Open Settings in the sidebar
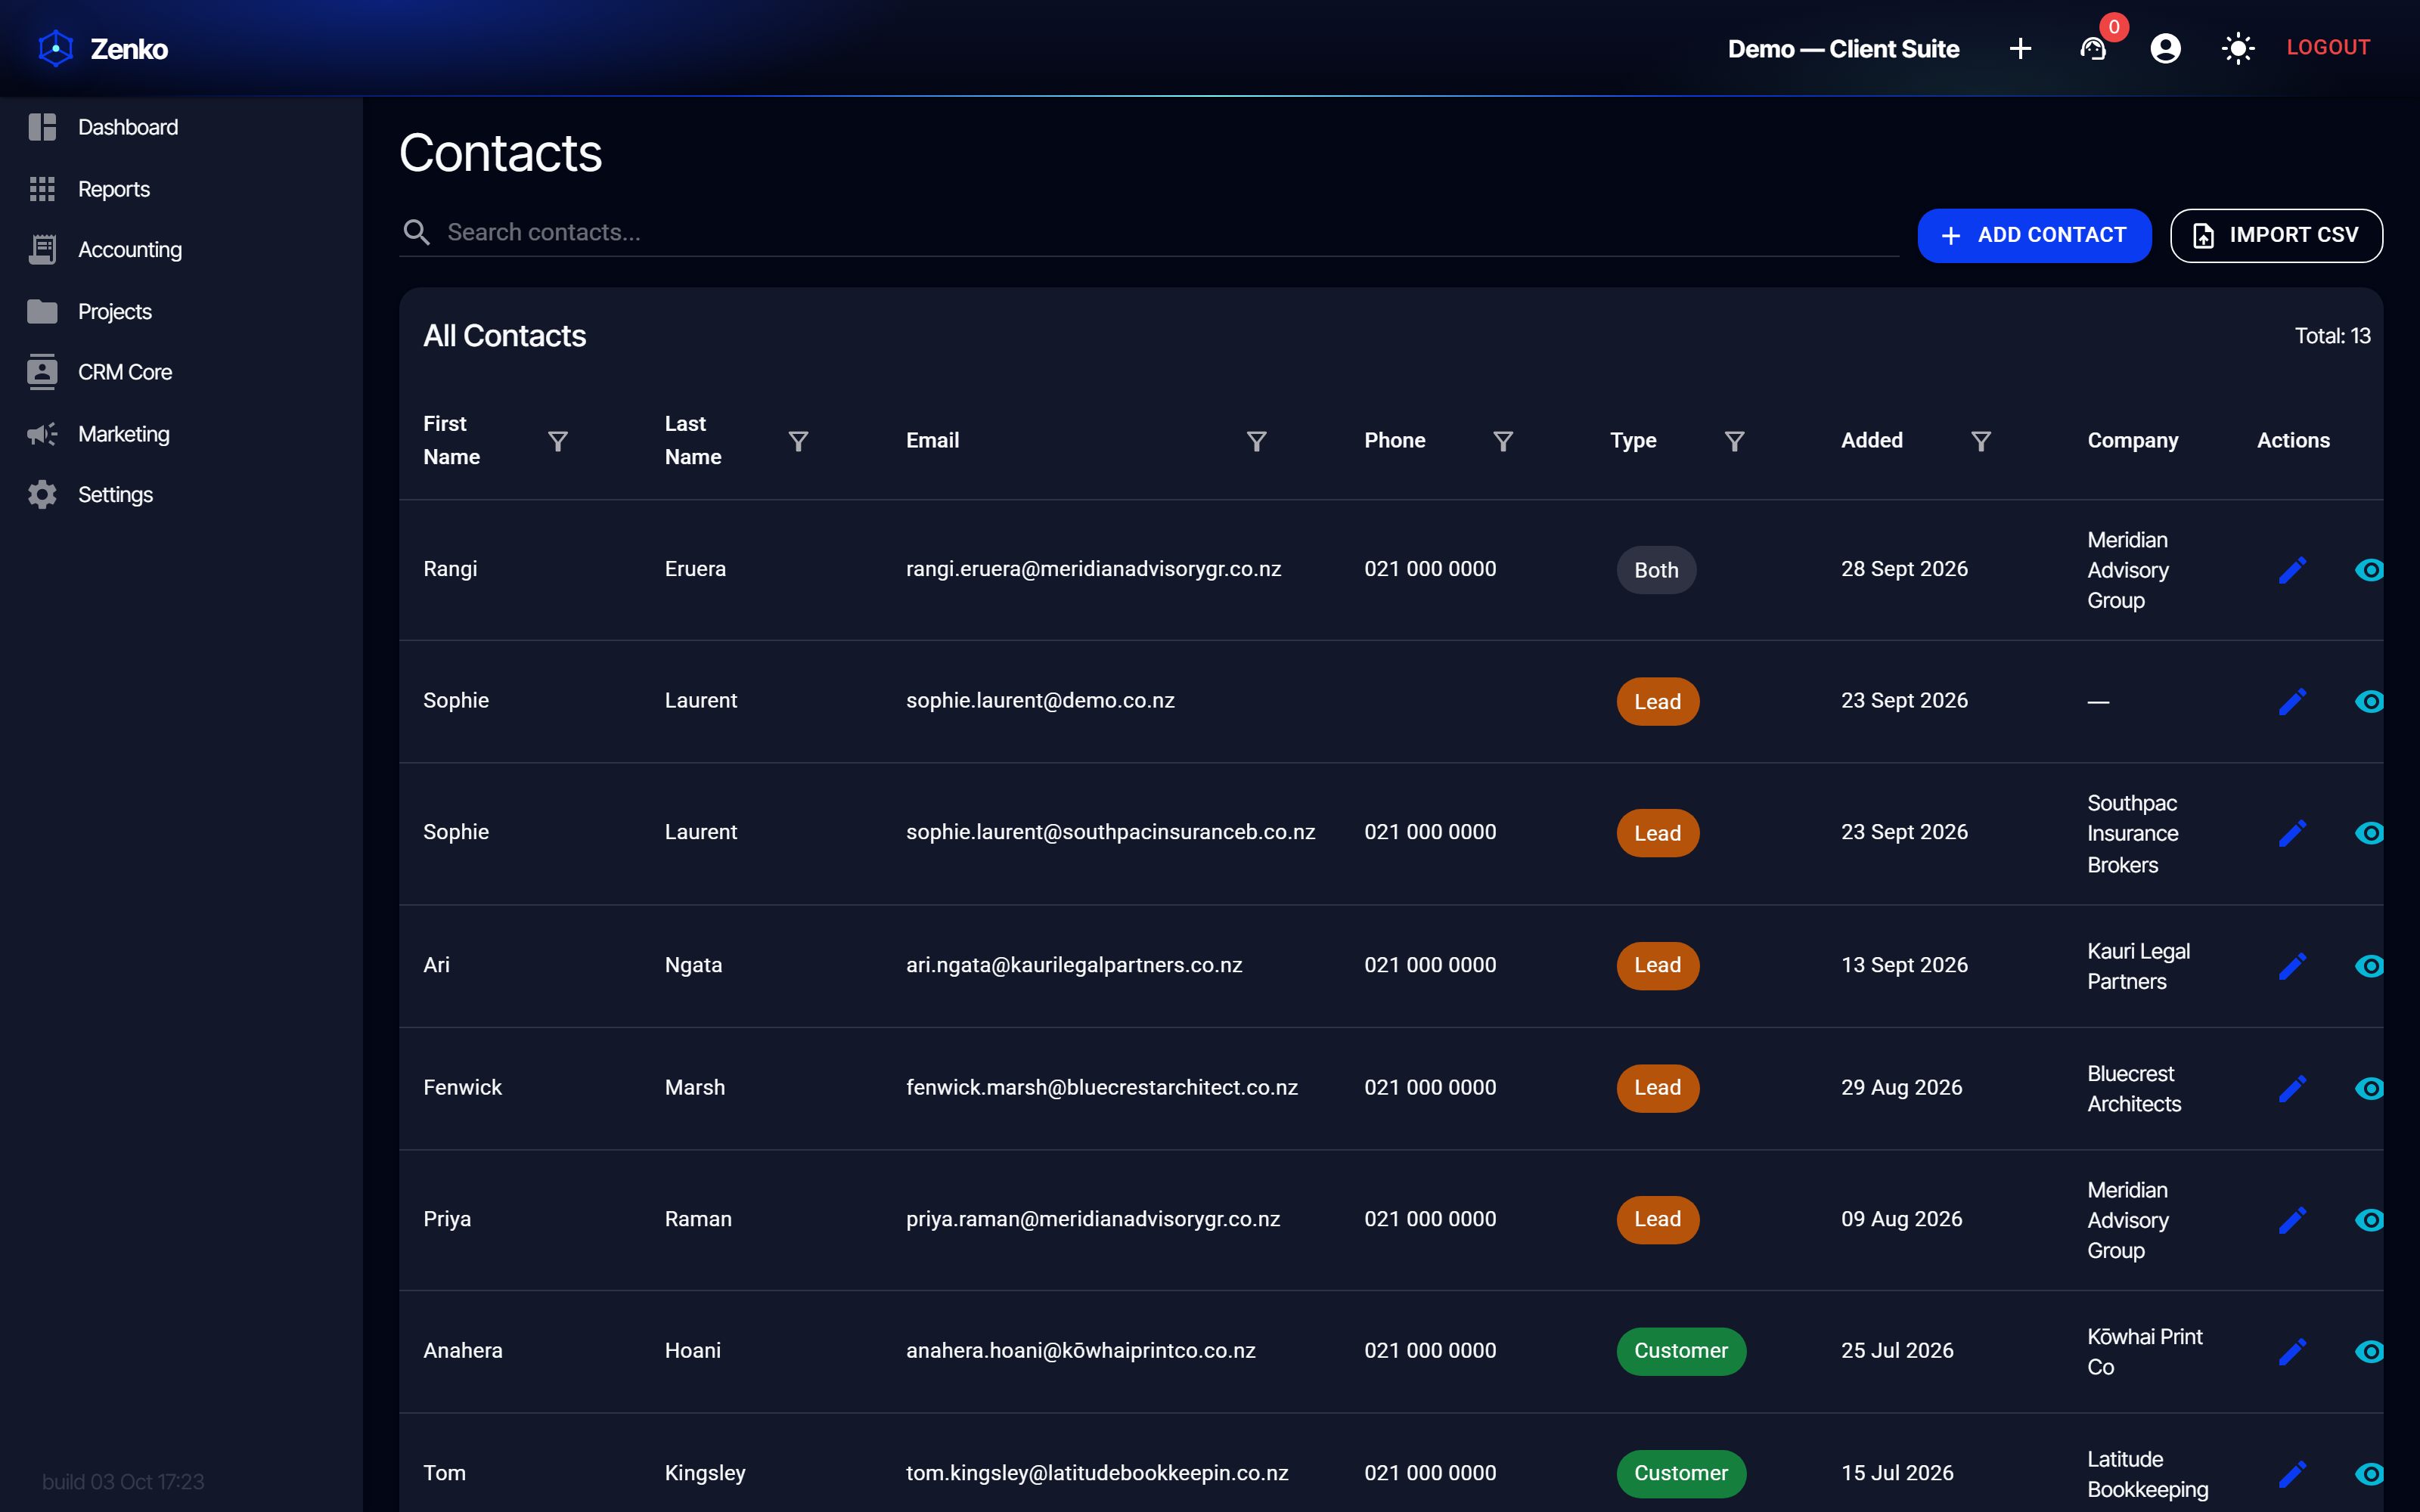Viewport: 2420px width, 1512px height. (x=181, y=495)
